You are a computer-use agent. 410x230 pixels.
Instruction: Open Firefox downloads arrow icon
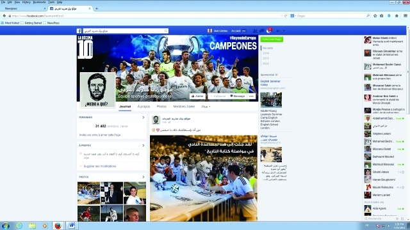coord(389,16)
